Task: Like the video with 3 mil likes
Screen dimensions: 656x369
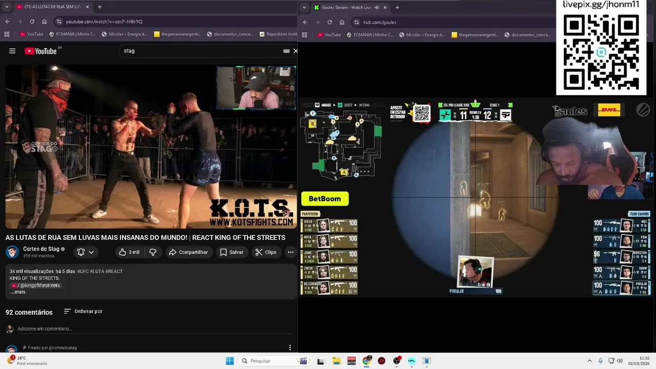Action: point(129,252)
